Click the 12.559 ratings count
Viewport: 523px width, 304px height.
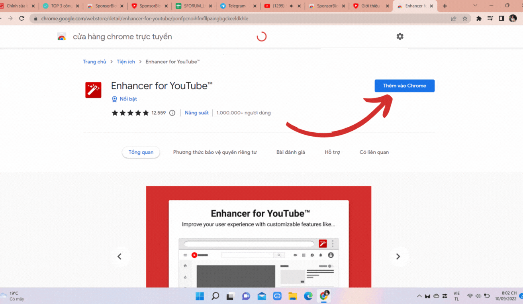click(x=159, y=113)
